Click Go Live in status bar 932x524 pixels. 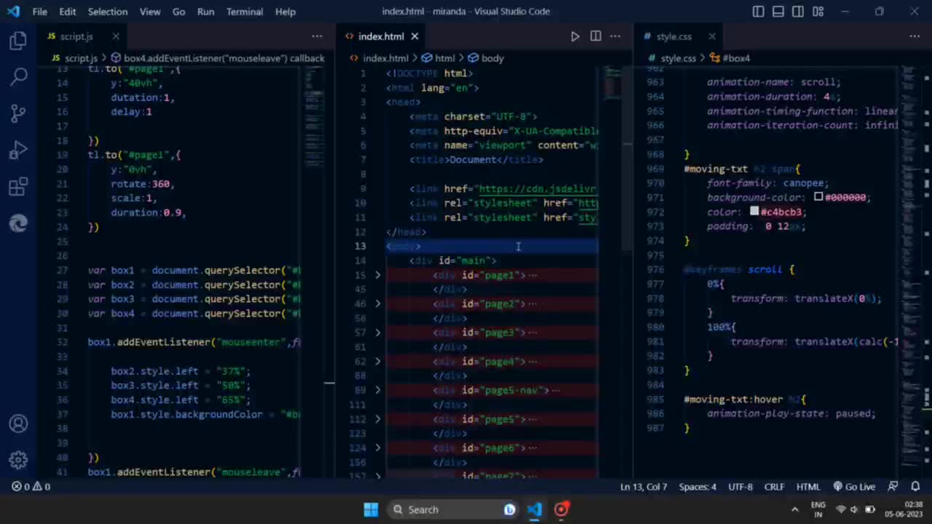[x=854, y=487]
